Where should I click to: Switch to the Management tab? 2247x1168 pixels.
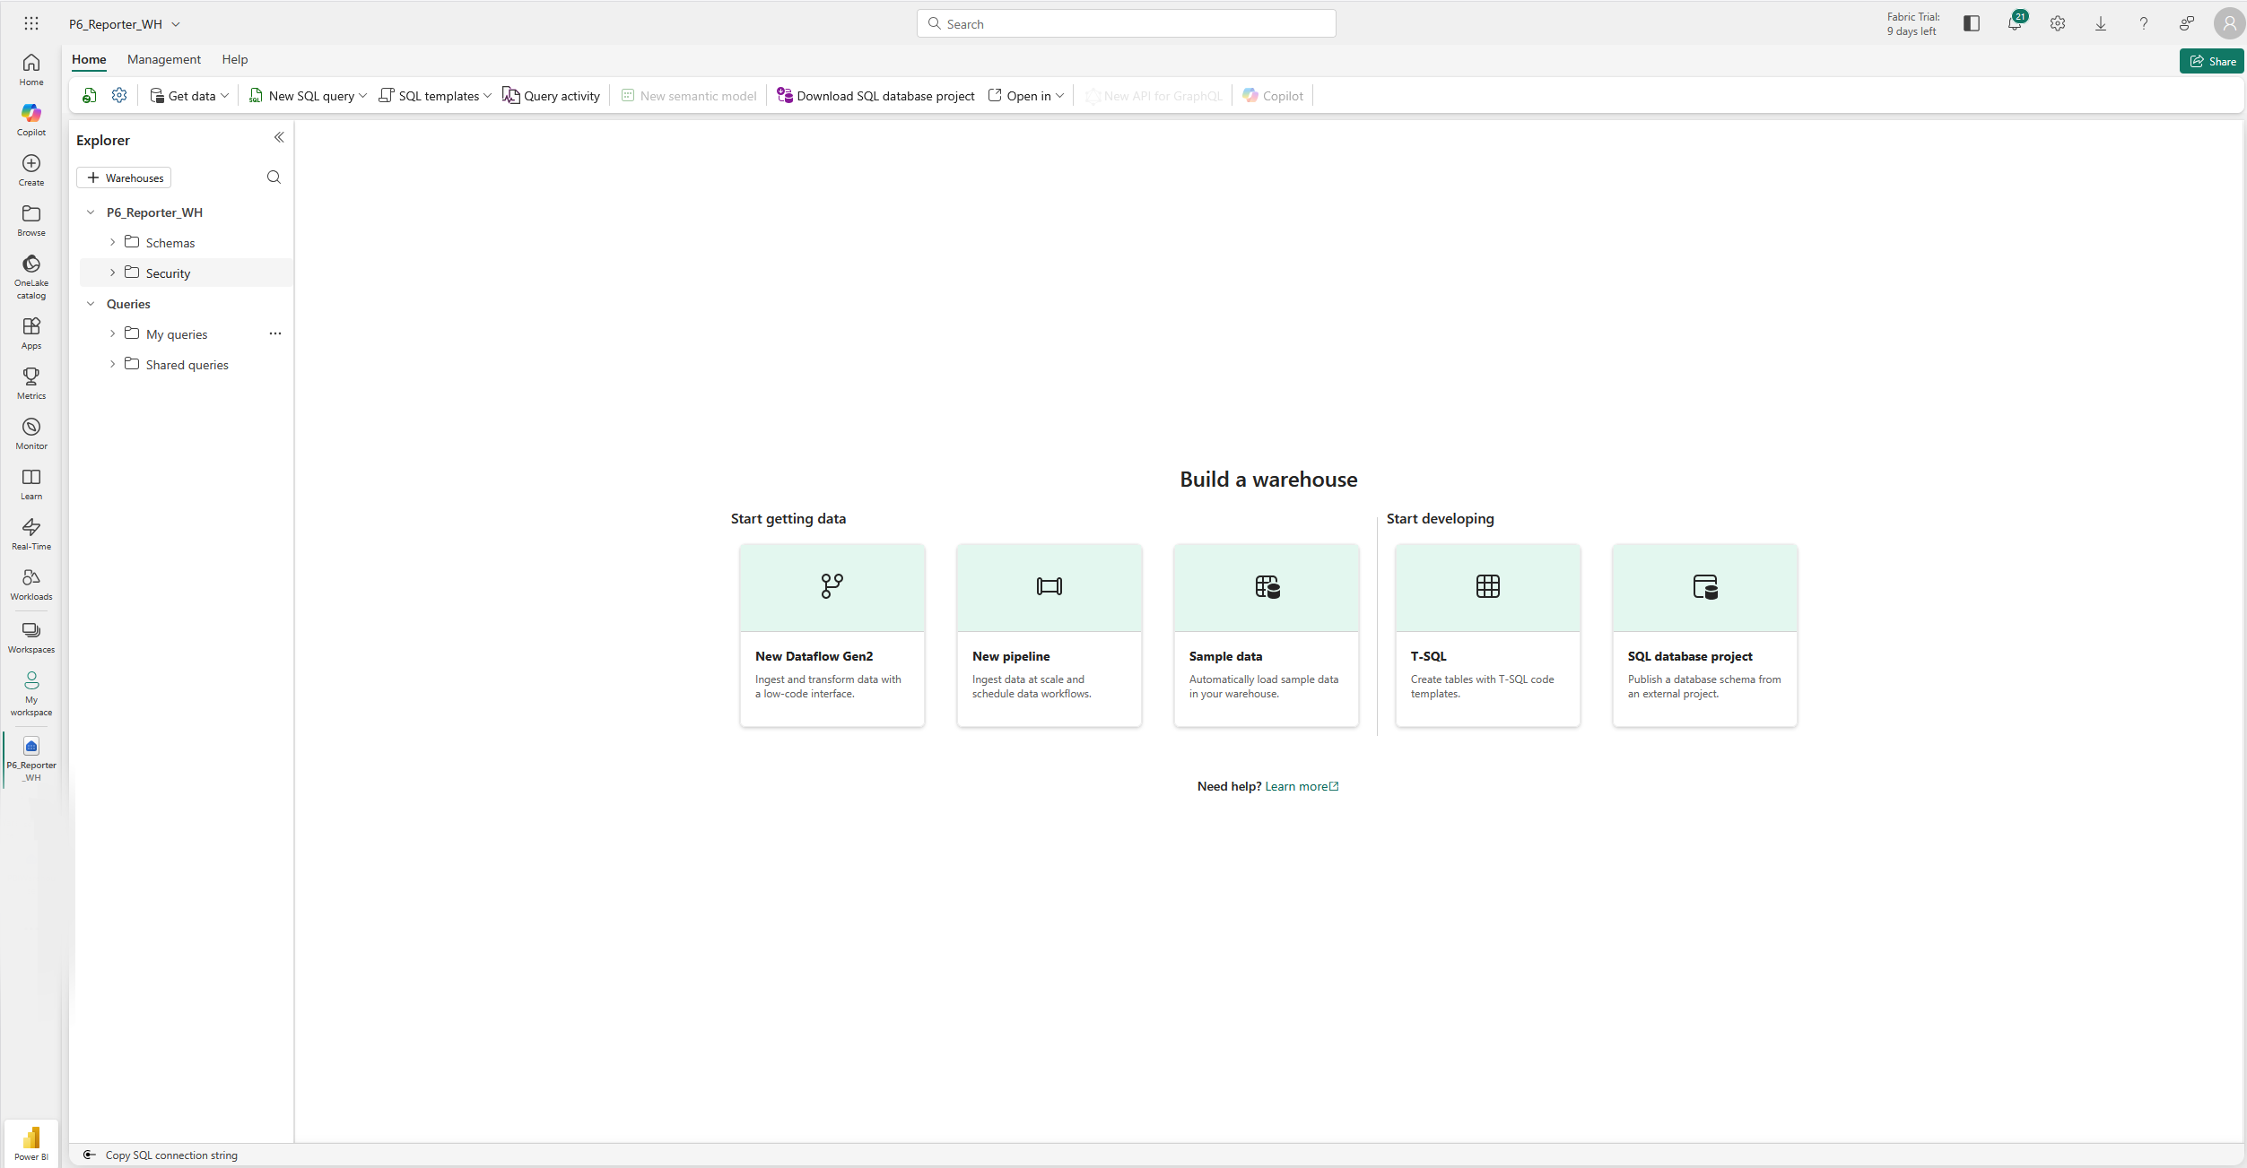pyautogui.click(x=163, y=59)
